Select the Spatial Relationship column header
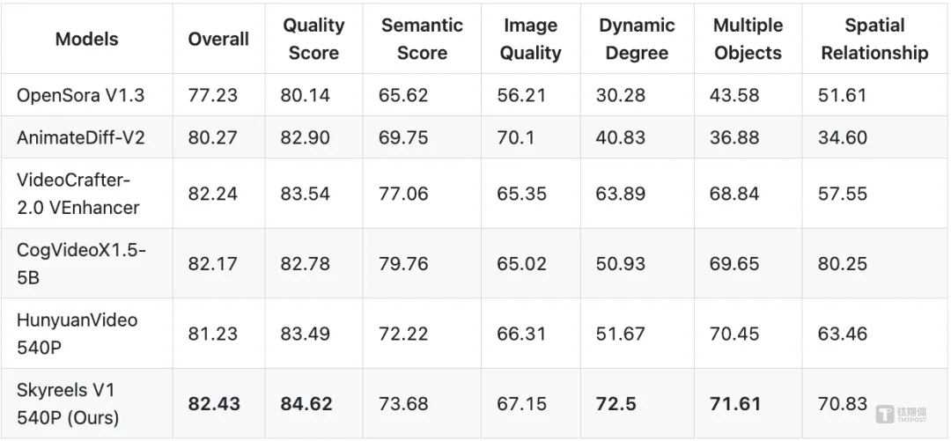Image resolution: width=951 pixels, height=441 pixels. [x=874, y=39]
